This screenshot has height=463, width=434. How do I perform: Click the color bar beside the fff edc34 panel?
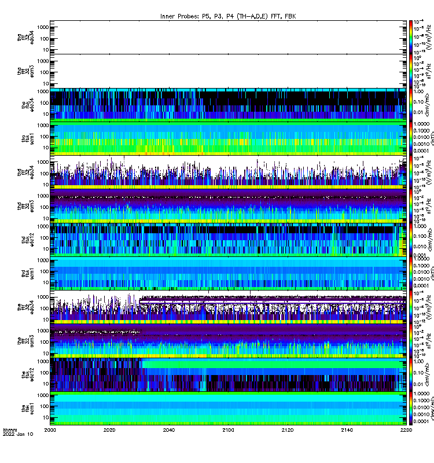tap(411, 307)
